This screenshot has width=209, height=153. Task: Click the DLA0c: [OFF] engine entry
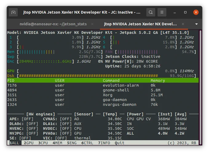(x=24, y=124)
